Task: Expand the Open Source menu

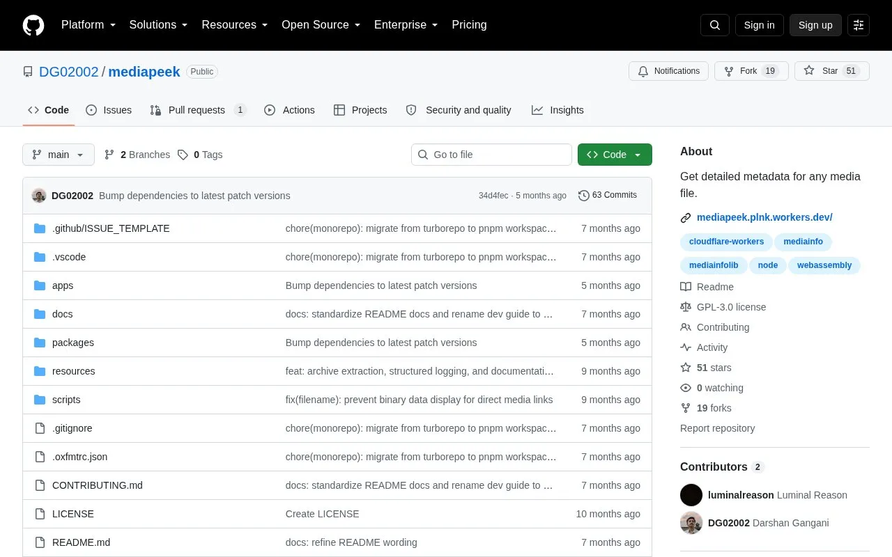Action: (x=321, y=25)
